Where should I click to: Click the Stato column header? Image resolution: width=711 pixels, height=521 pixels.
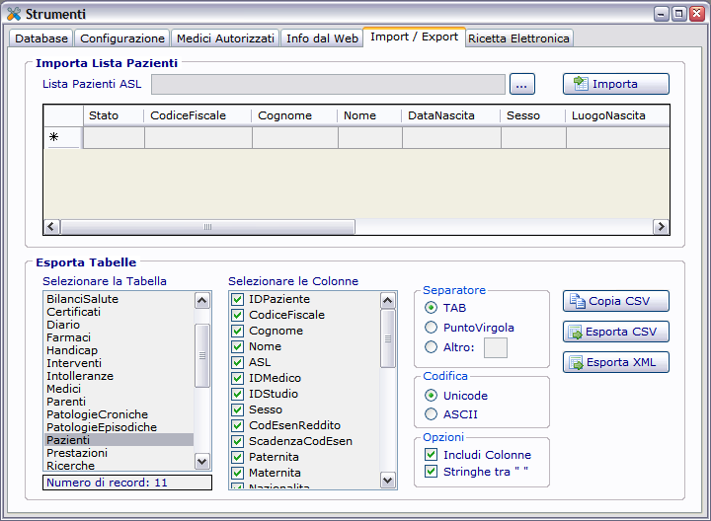[x=114, y=115]
